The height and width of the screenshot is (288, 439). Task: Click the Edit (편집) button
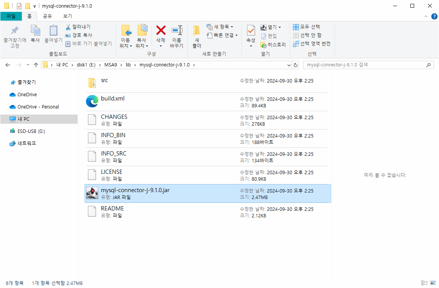(269, 36)
